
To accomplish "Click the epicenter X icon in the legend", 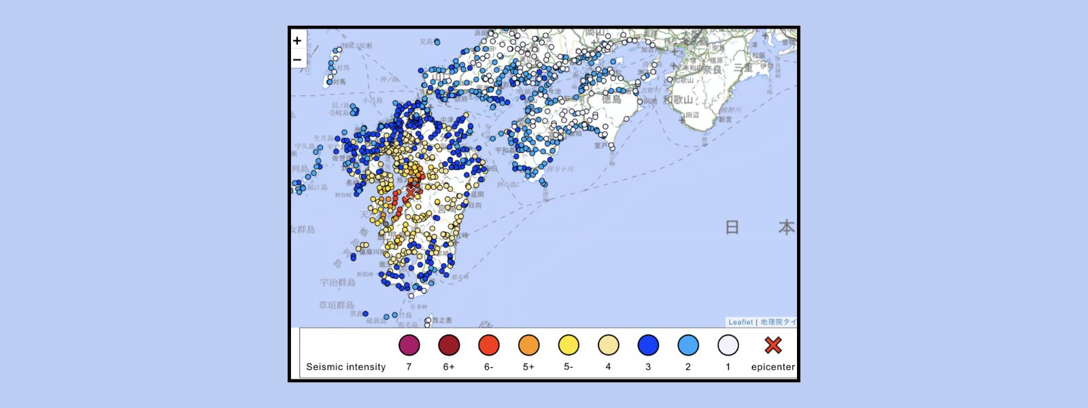I will tap(772, 345).
